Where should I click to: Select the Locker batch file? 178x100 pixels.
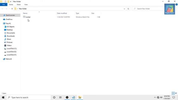click(28, 17)
